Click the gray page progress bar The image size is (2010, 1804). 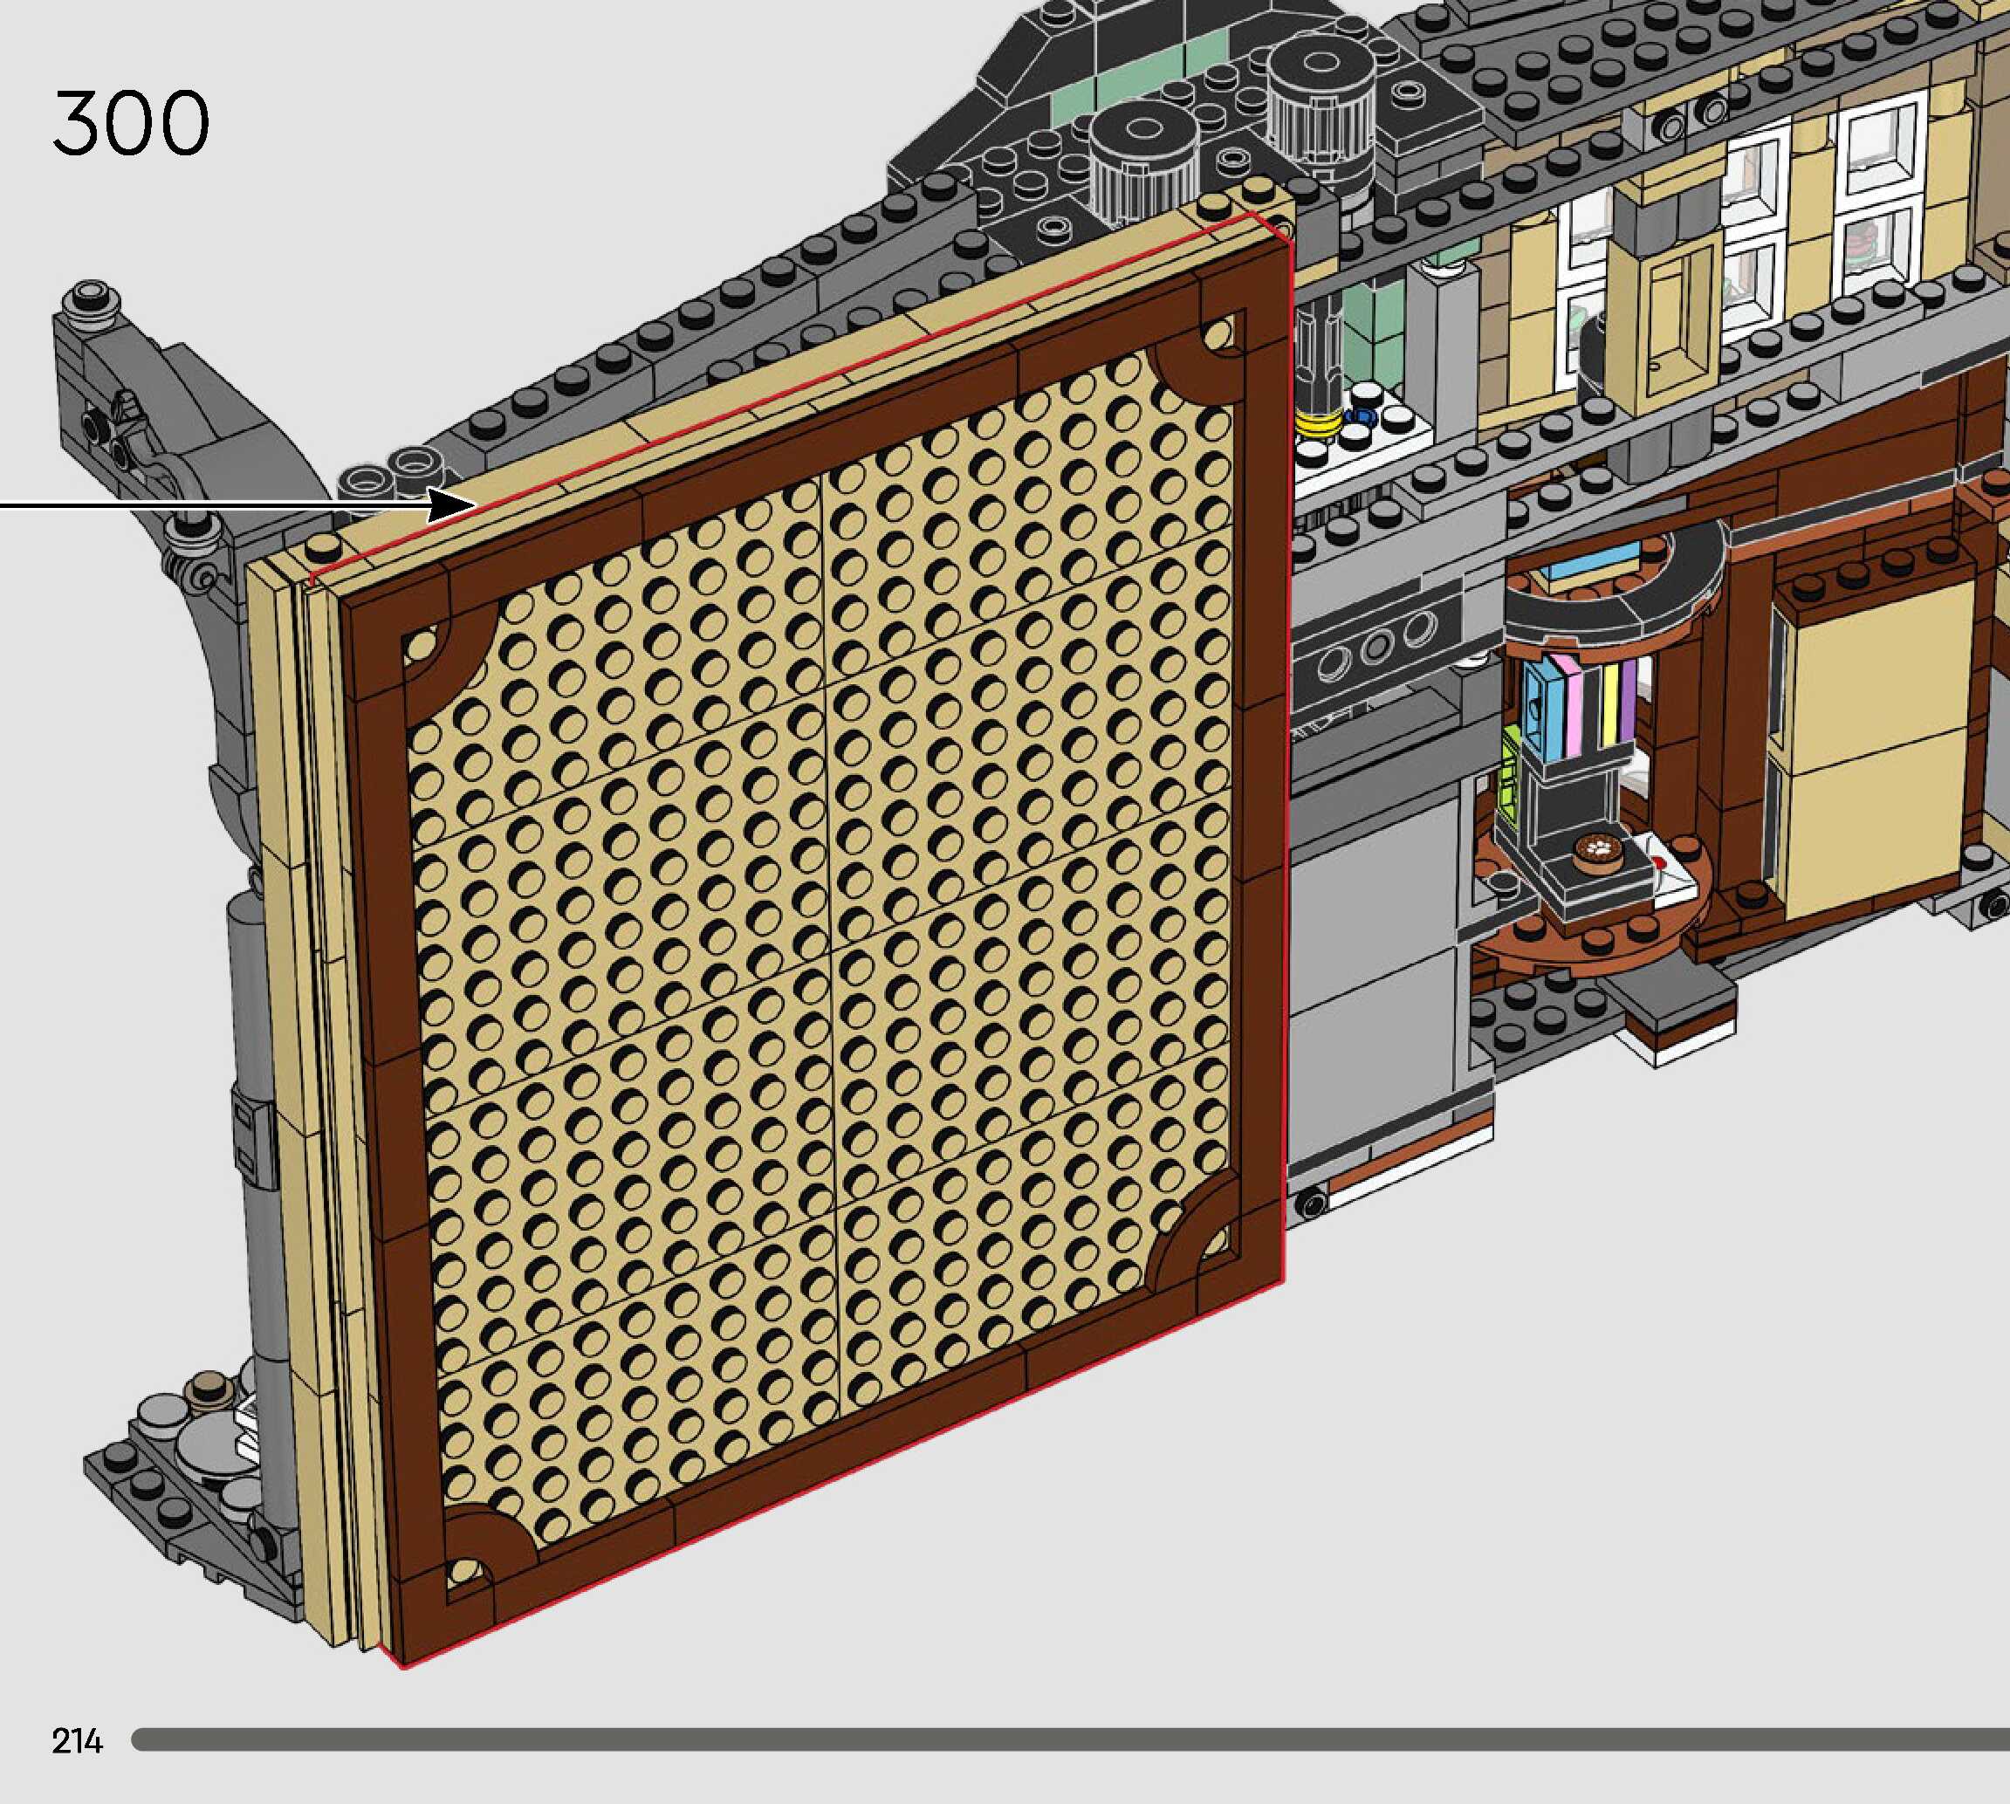(1070, 1739)
